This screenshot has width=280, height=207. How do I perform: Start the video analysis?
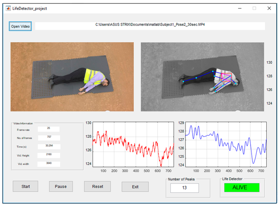point(25,186)
